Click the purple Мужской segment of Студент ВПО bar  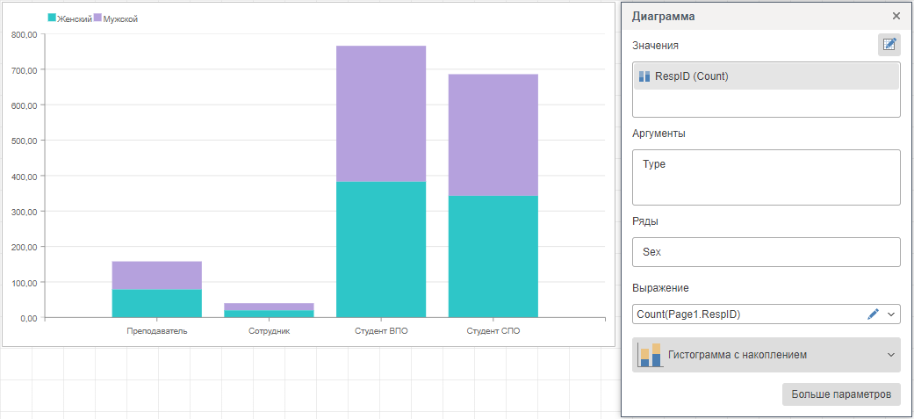point(381,114)
